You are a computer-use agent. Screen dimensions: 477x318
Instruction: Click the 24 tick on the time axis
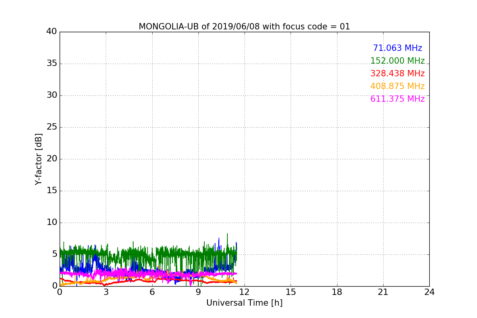pos(429,292)
